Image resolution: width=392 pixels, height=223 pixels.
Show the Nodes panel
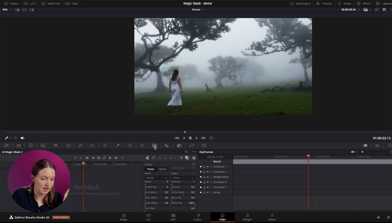pyautogui.click(x=344, y=3)
